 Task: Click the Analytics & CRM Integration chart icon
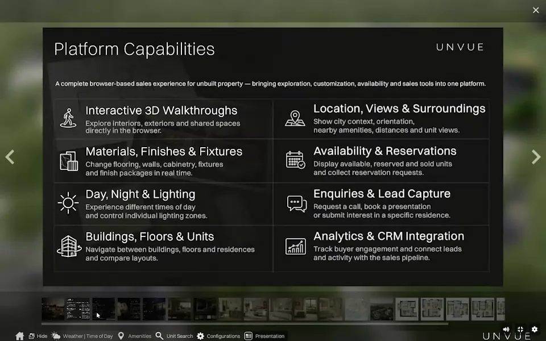tap(296, 246)
